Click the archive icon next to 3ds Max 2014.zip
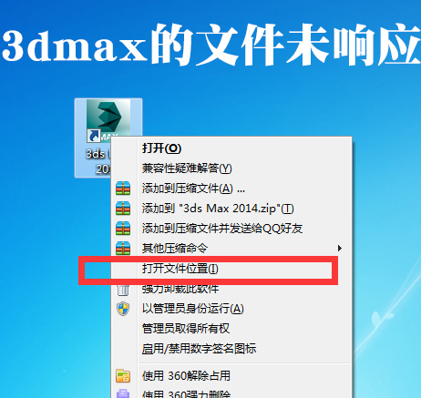Screen dimensions: 421x398 tap(123, 209)
